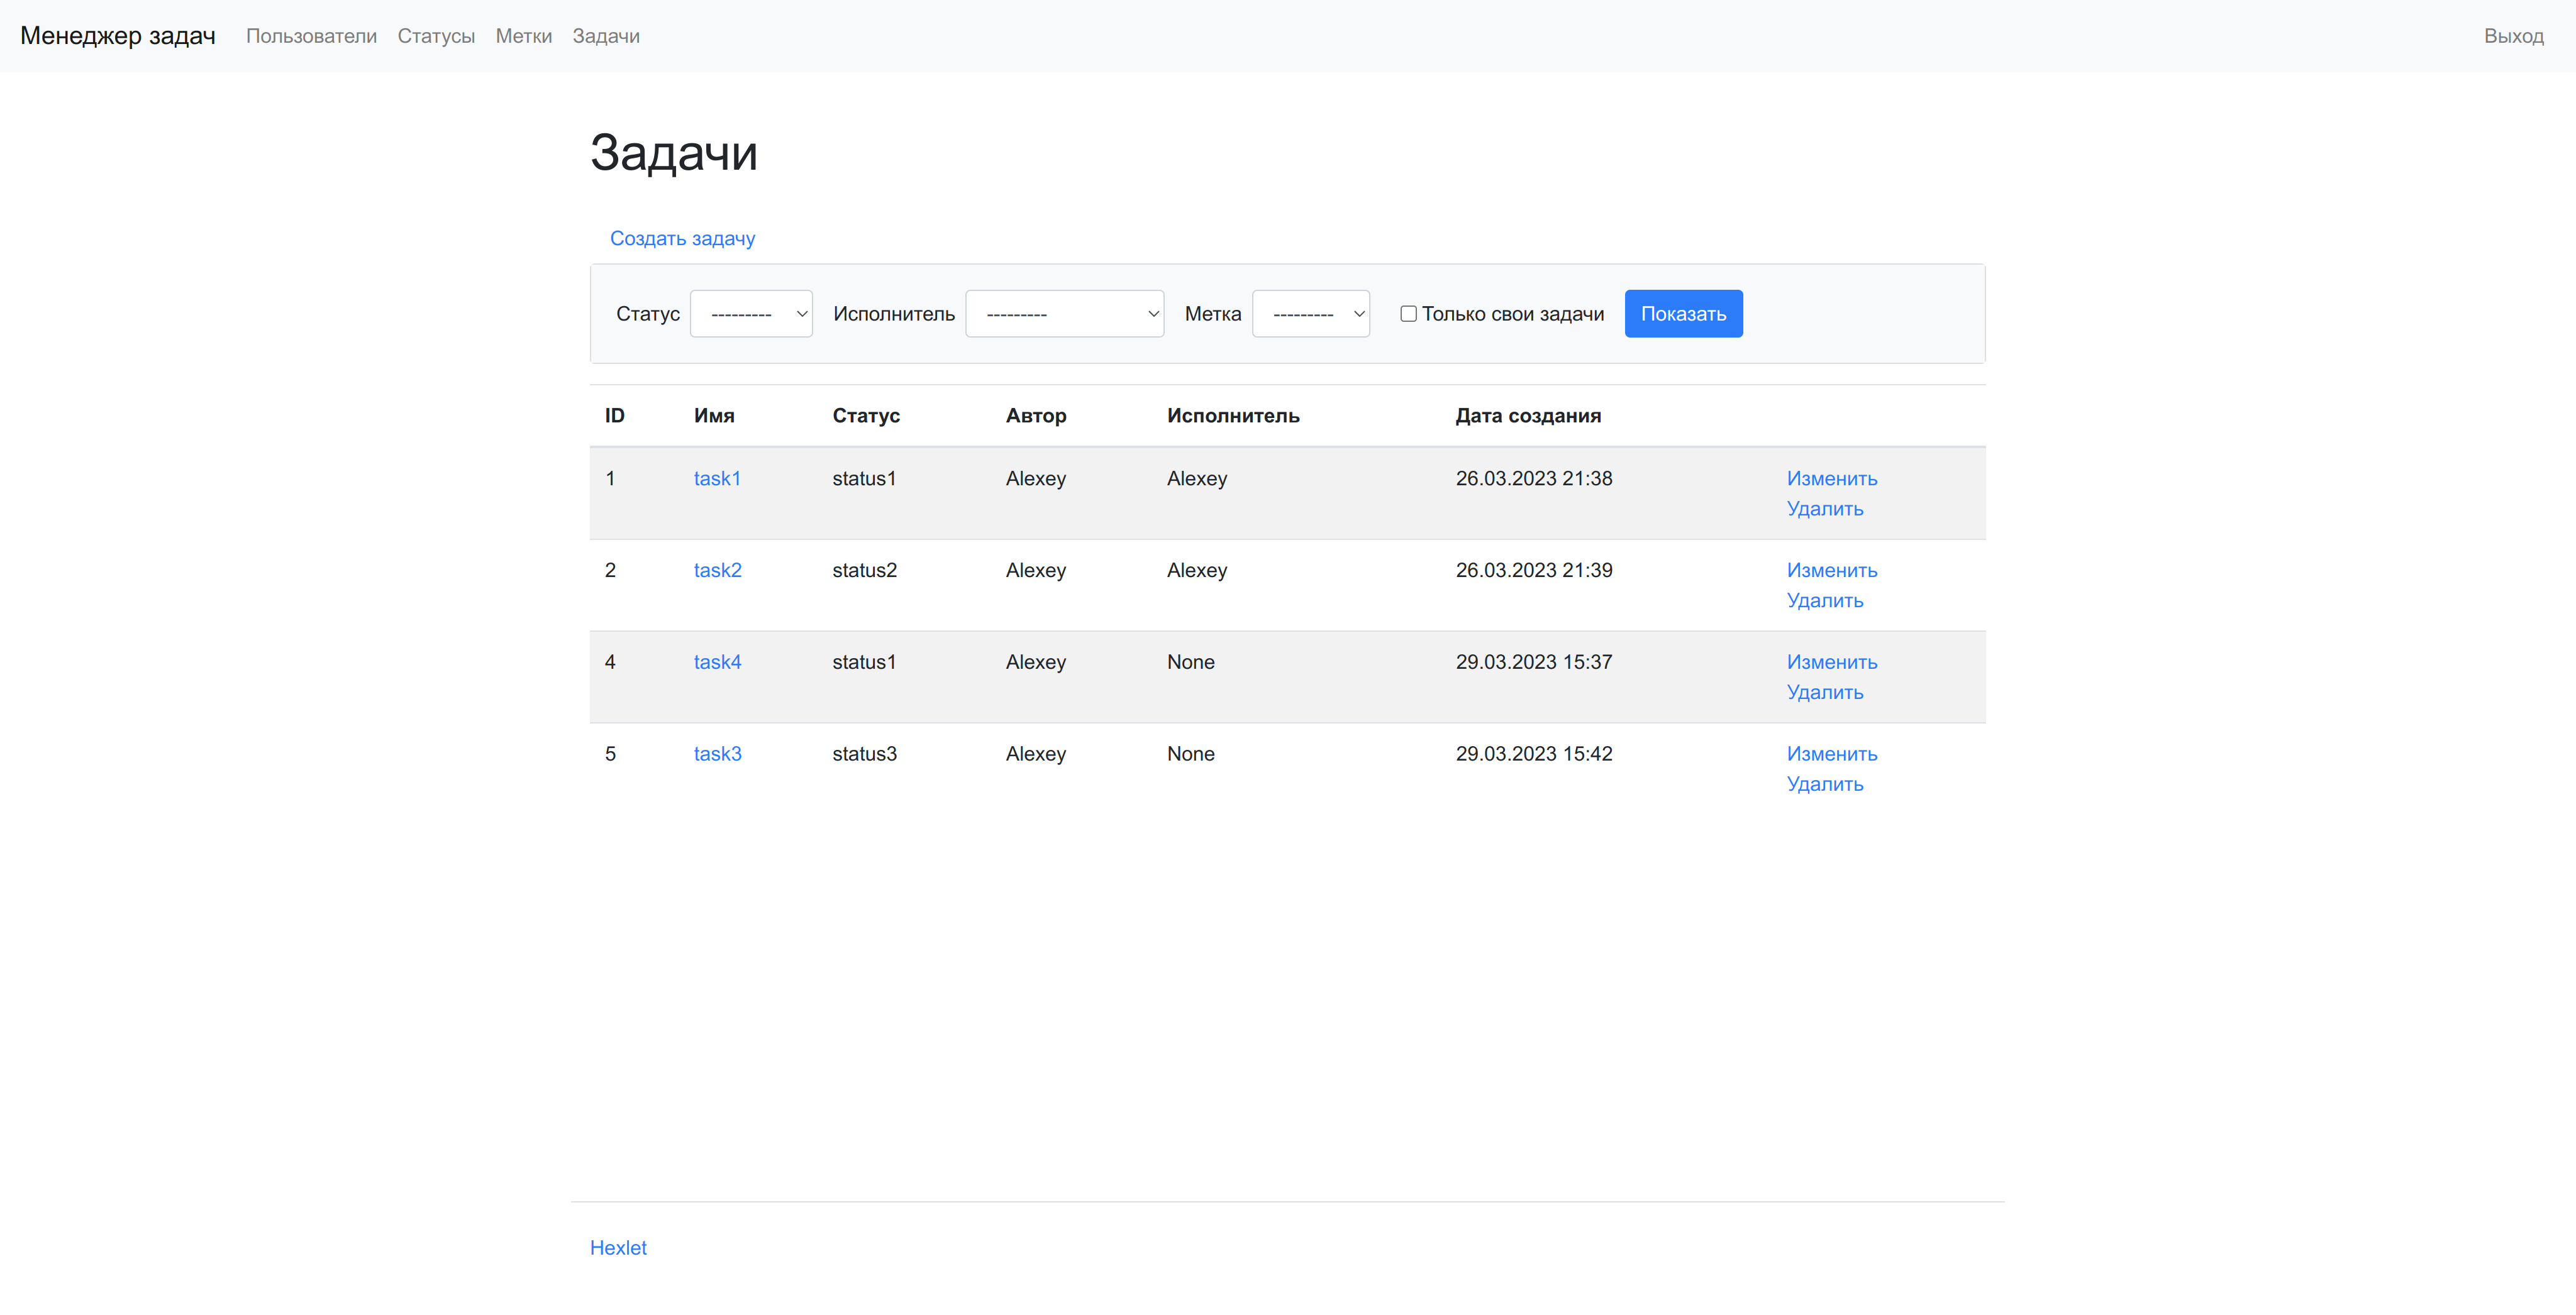Screen dimensions: 2576x1315
Task: Open the task1 link
Action: 717,478
